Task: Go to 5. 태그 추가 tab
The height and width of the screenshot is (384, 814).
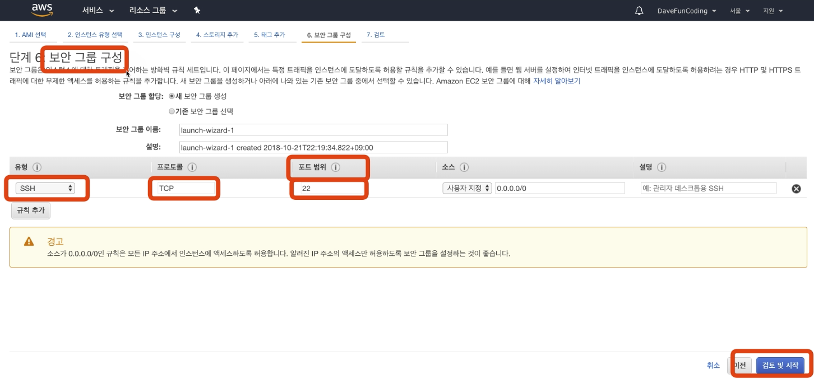Action: coord(270,35)
